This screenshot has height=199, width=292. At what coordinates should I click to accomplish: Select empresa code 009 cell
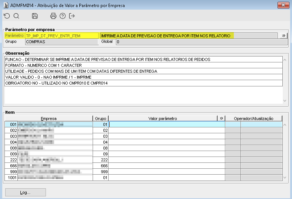pyautogui.click(x=11, y=154)
